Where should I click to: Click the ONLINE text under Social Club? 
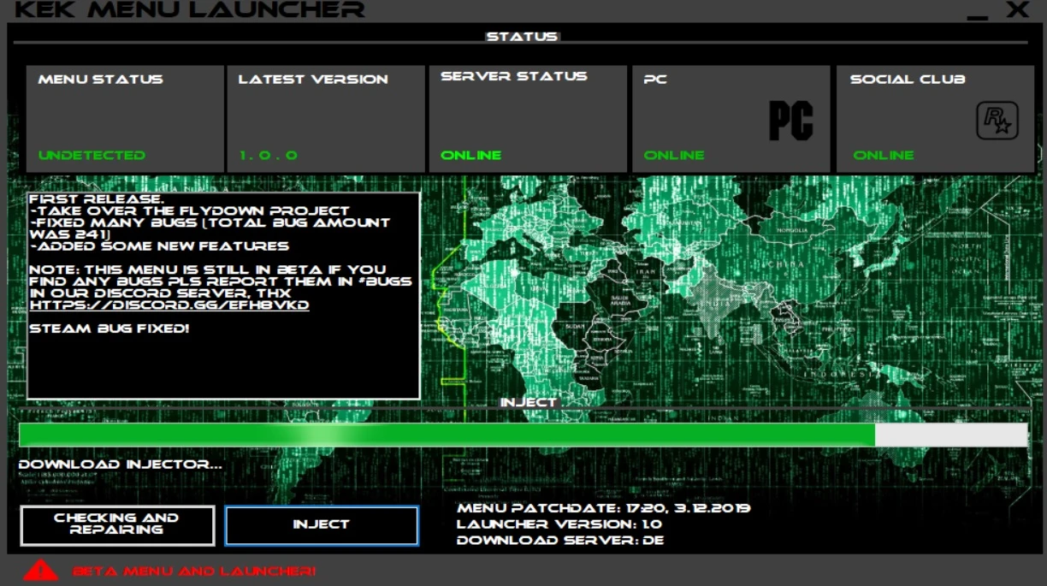(x=884, y=156)
